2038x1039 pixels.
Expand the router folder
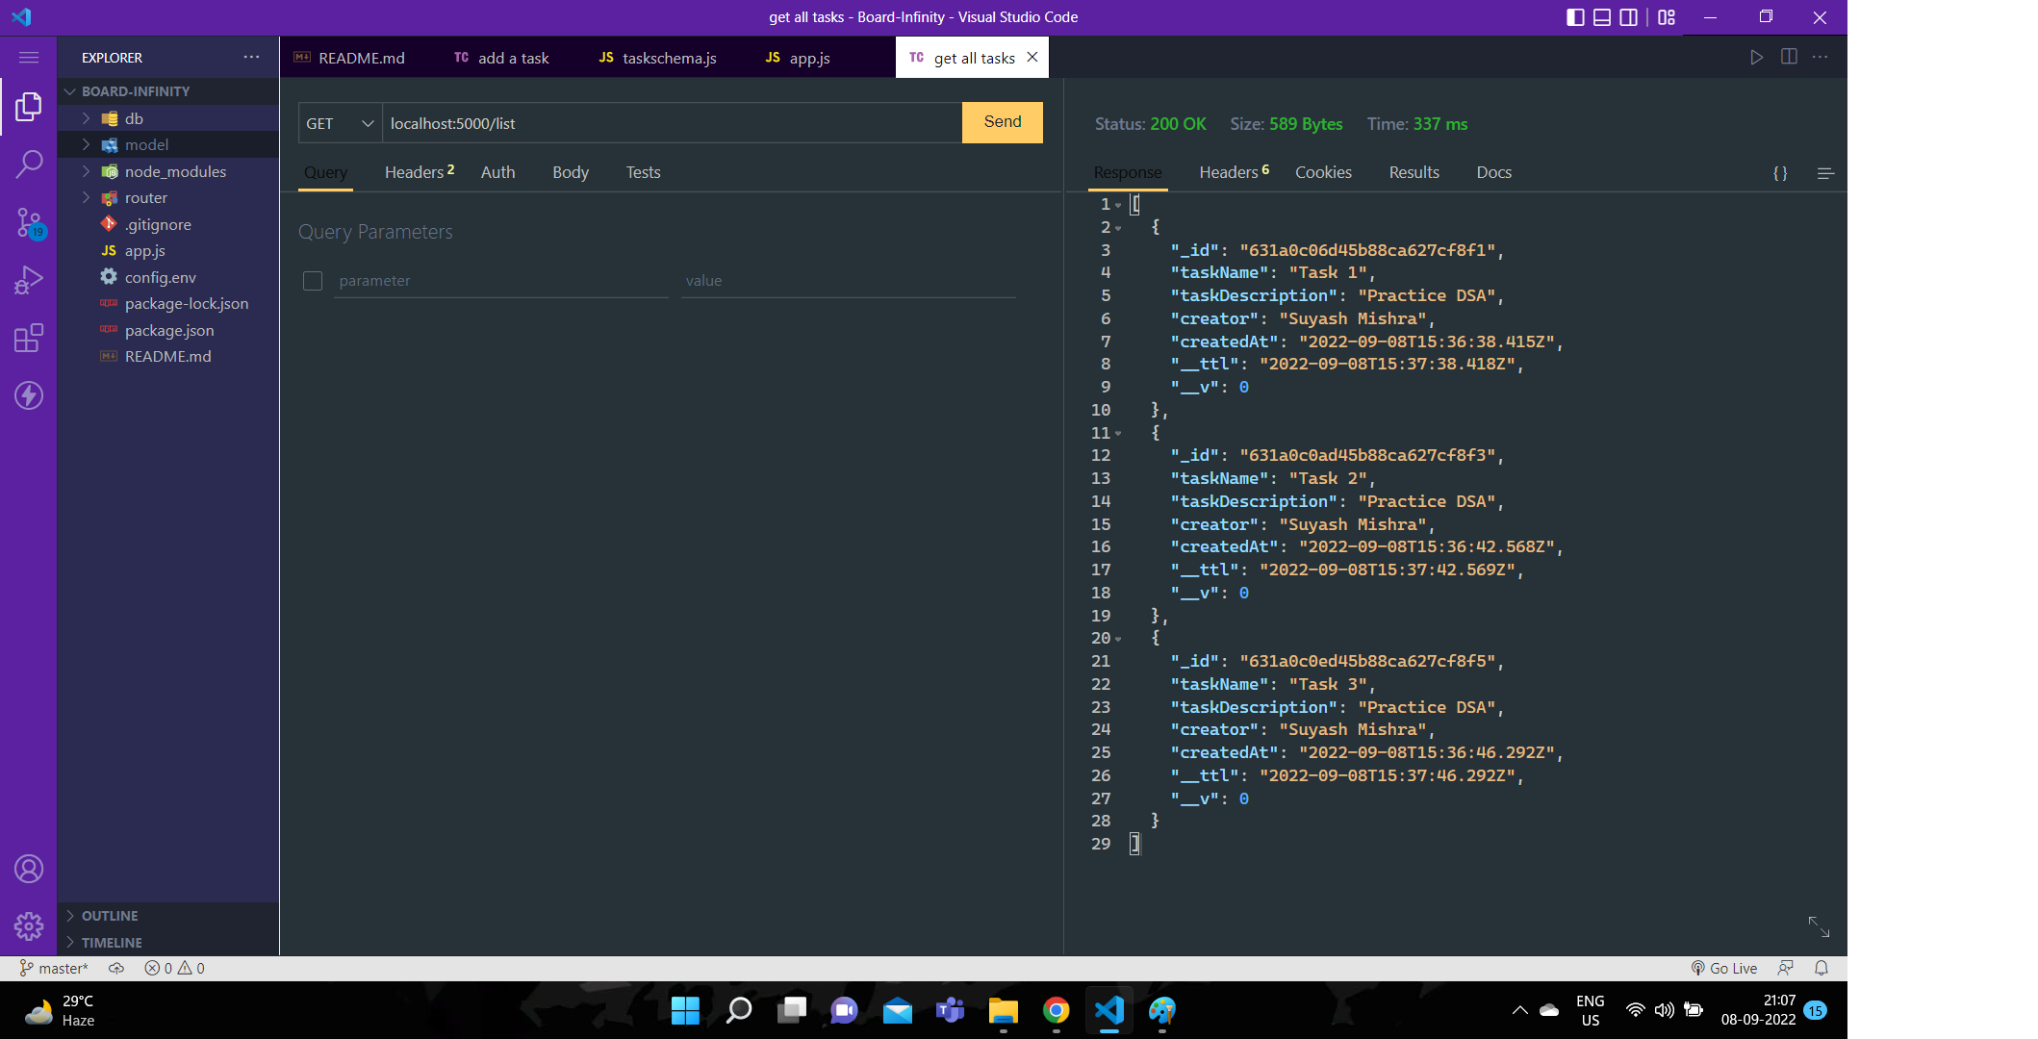(x=168, y=197)
